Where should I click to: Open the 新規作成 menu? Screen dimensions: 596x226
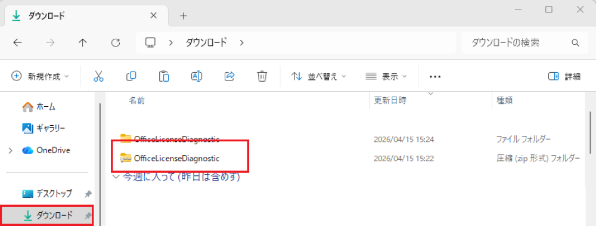[x=41, y=76]
